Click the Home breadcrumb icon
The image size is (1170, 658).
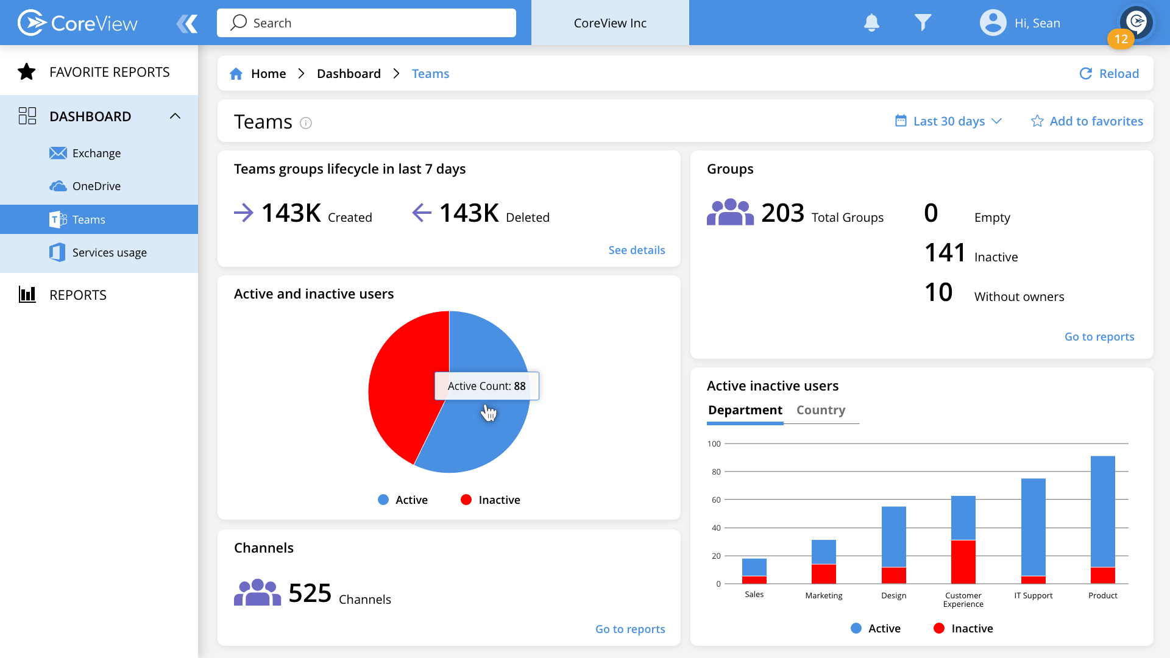[236, 73]
